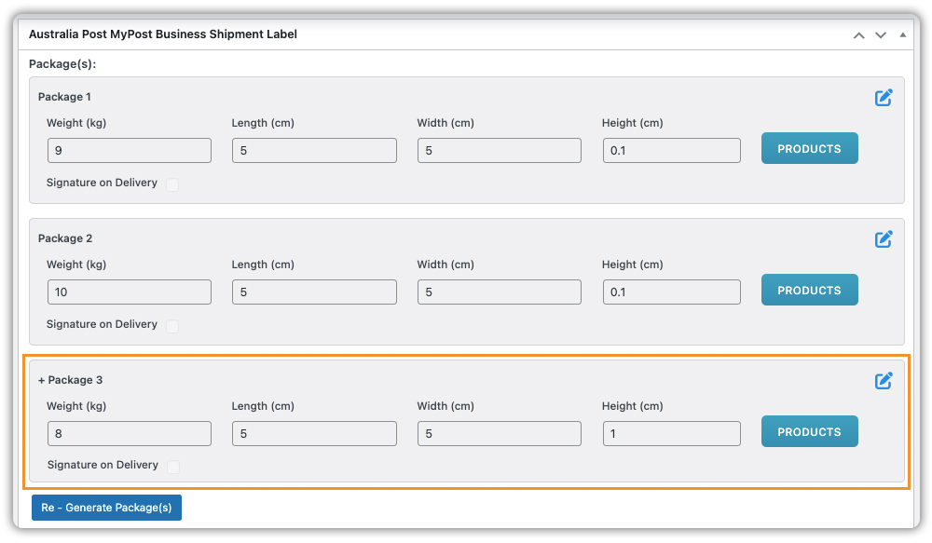Focus Package 1 Length field
Viewport: 932px width, 543px height.
click(314, 150)
